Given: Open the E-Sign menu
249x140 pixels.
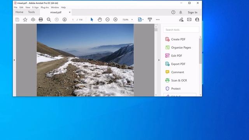Looking at the screenshot, I should (x=35, y=7).
